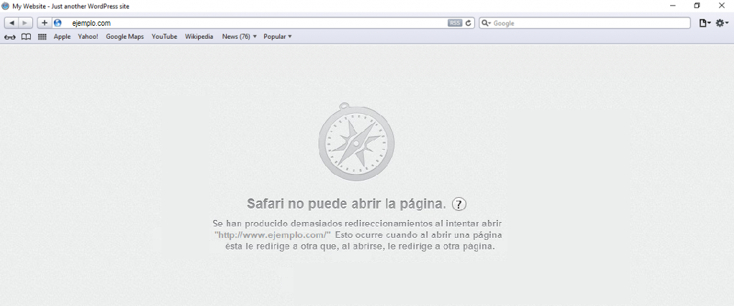Restore down the Safari window
The width and height of the screenshot is (734, 306).
tap(697, 6)
